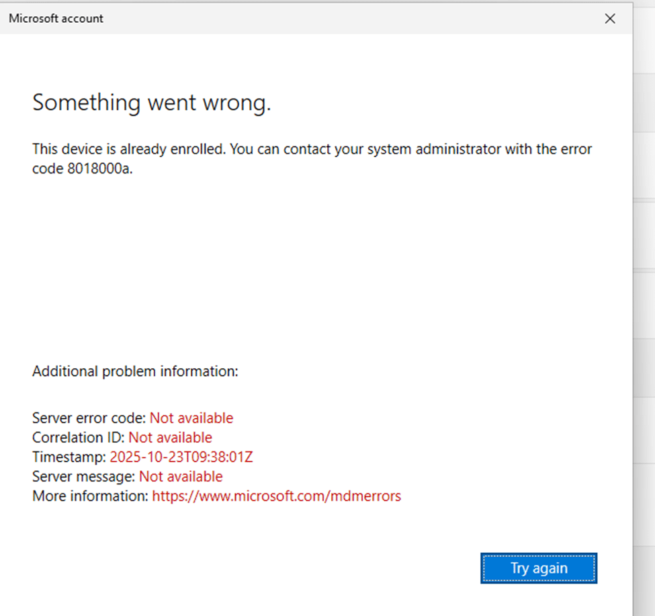The image size is (655, 616).
Task: Click the Server error code 'Not available' value
Action: (191, 418)
